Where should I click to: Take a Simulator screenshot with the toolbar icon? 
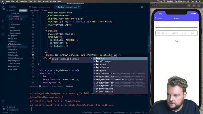pyautogui.click(x=194, y=6)
